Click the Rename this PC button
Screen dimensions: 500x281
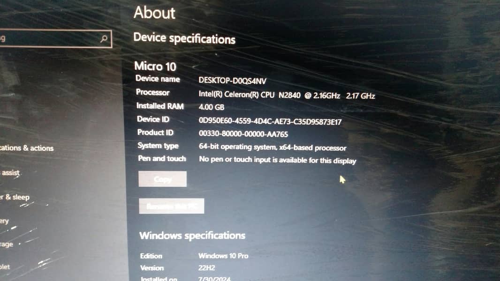click(x=172, y=206)
